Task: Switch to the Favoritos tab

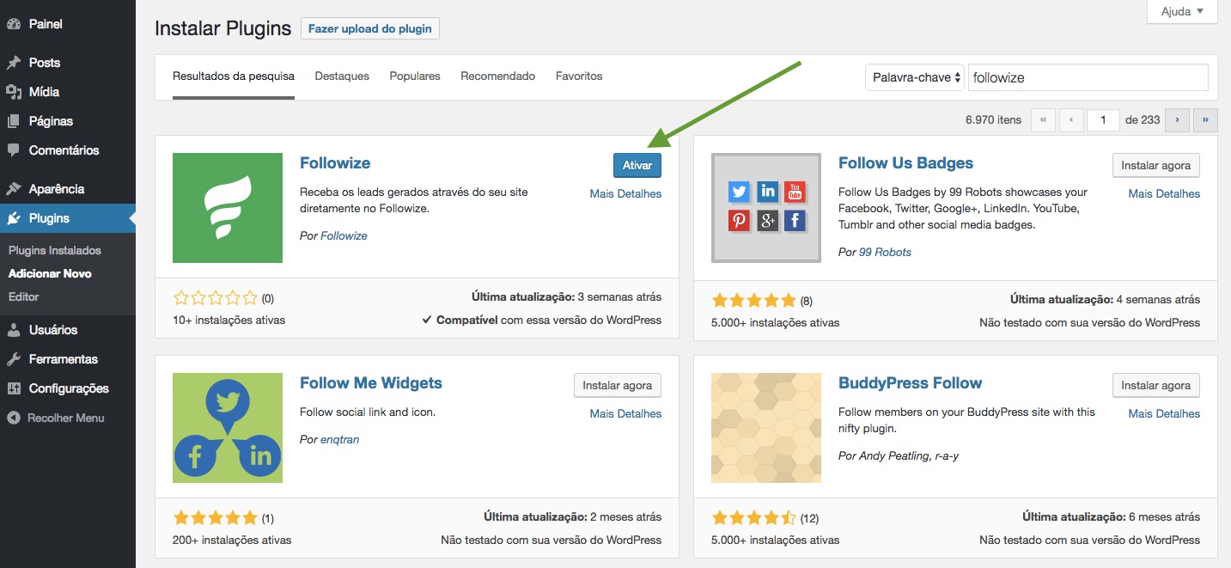Action: click(579, 76)
